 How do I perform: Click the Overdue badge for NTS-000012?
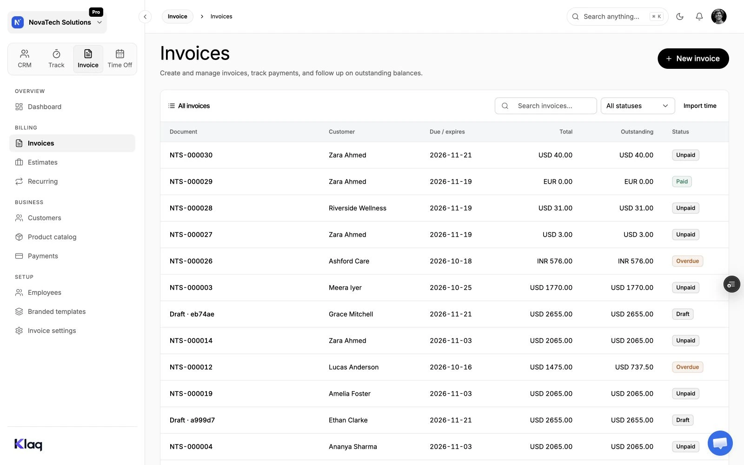pos(687,367)
